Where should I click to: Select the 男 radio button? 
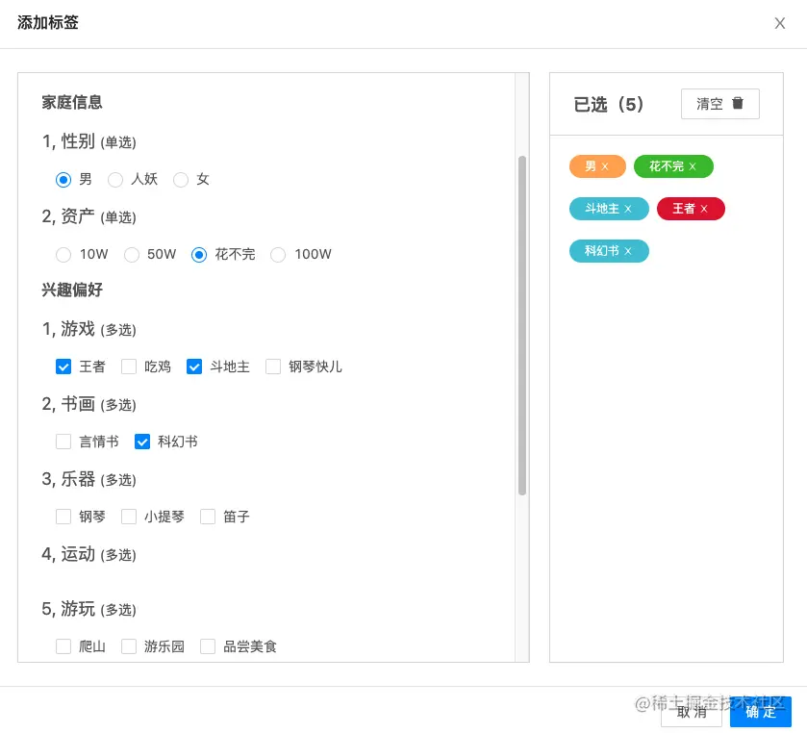pos(63,180)
